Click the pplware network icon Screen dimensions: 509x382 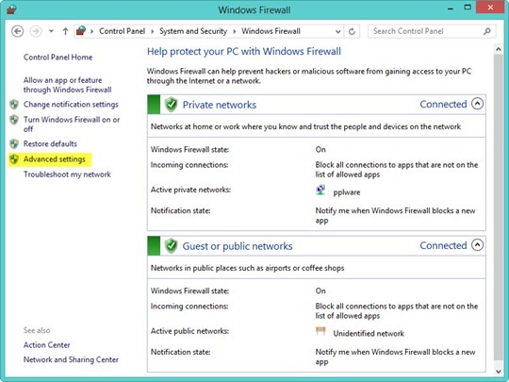point(320,190)
